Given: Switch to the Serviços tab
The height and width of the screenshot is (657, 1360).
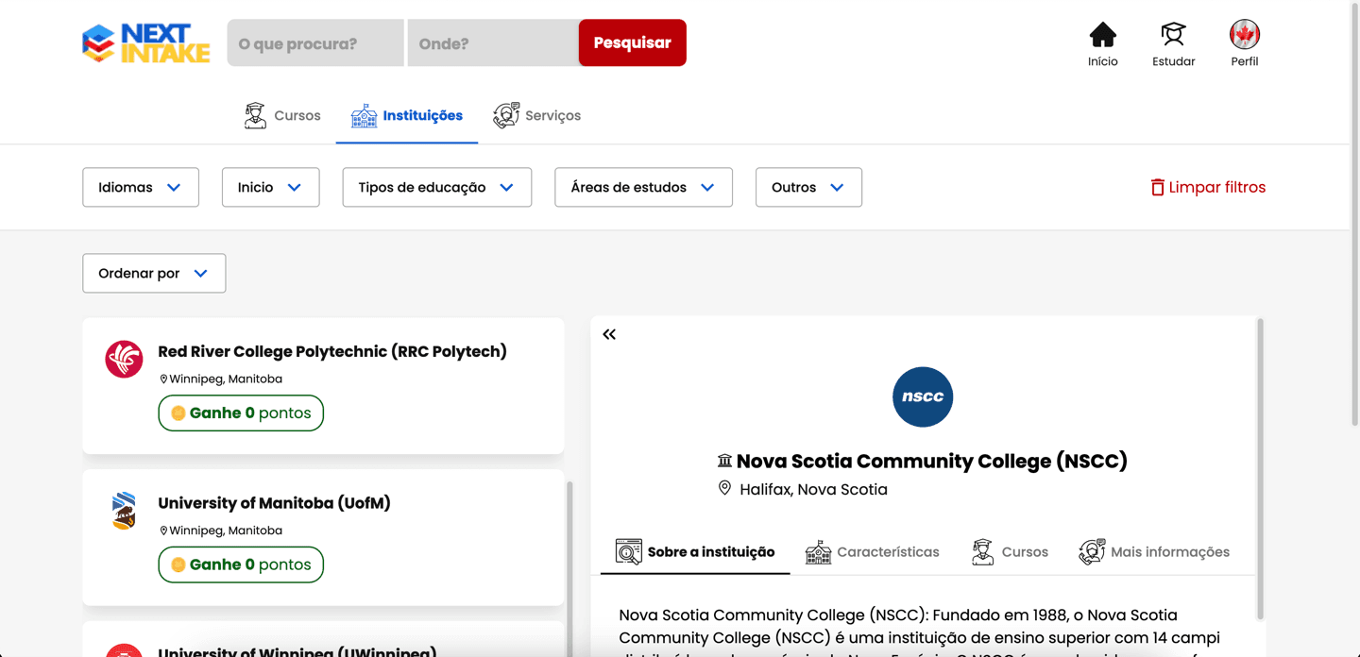Looking at the screenshot, I should click(x=536, y=115).
